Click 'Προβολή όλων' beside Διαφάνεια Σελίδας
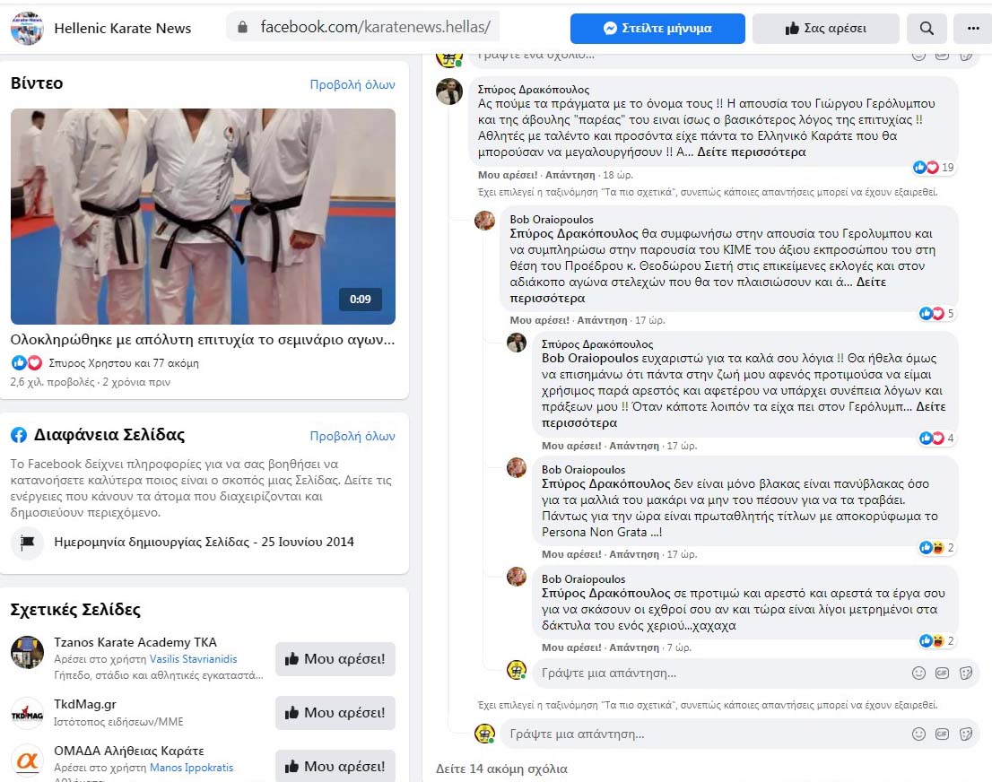Image resolution: width=992 pixels, height=782 pixels. 352,436
